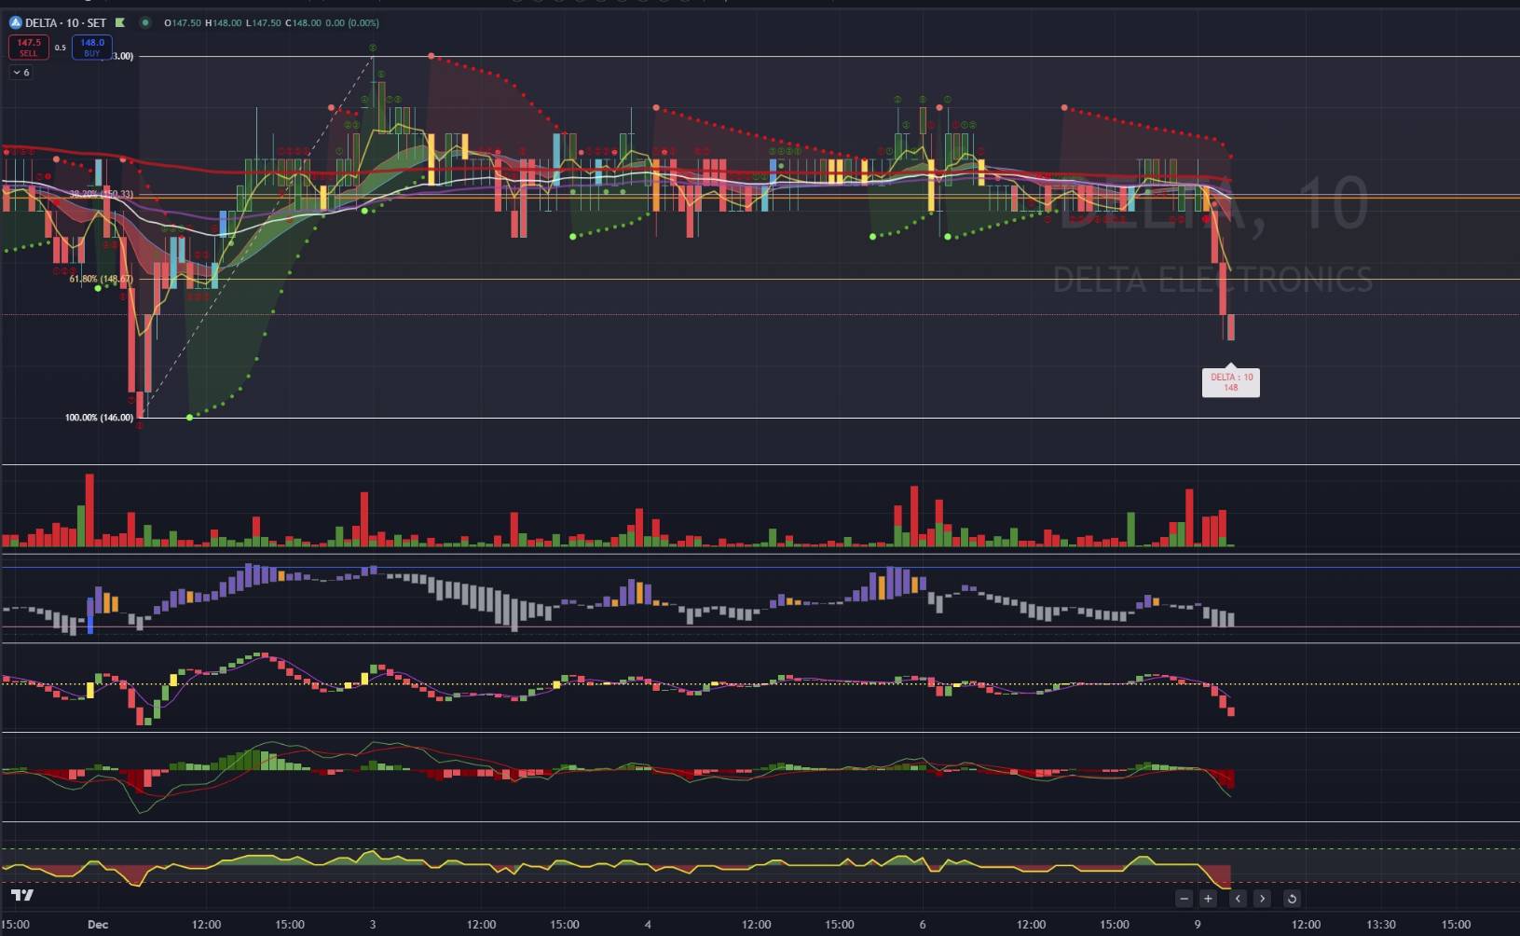
Task: Click the TradingView logo at bottom left
Action: point(22,895)
